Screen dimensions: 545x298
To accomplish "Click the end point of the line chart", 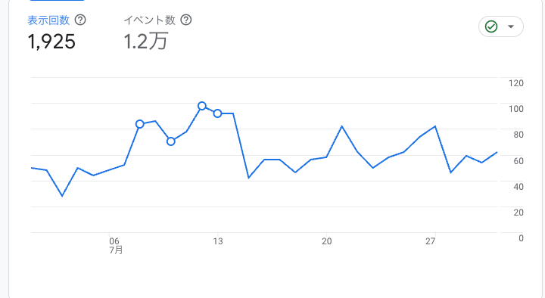I will click(x=497, y=152).
